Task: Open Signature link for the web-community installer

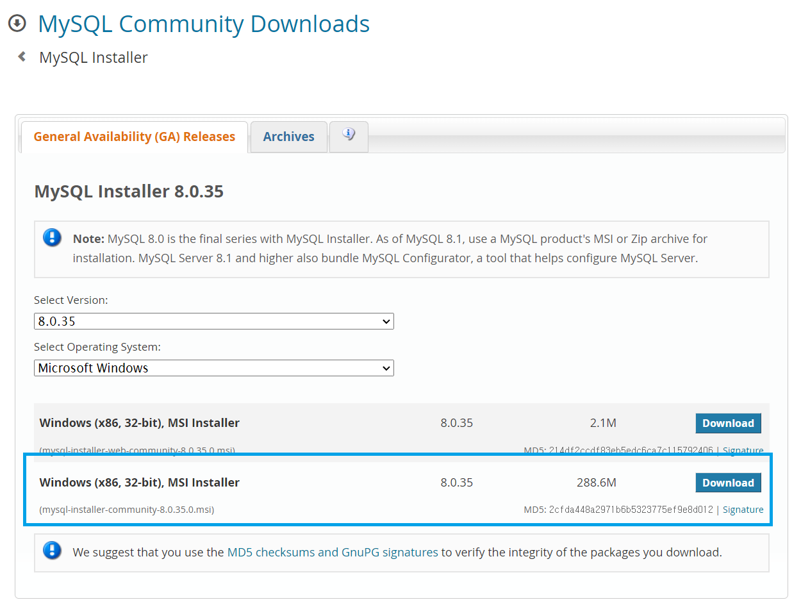Action: tap(743, 451)
